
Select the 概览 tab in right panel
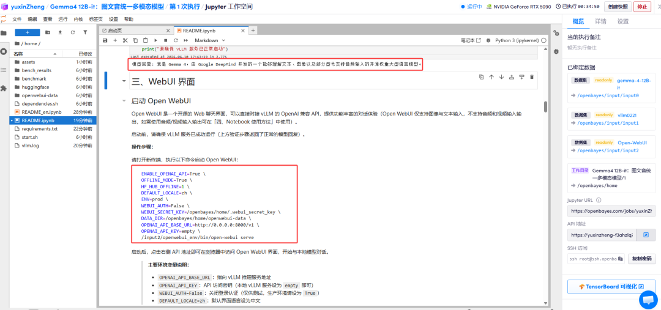click(578, 21)
